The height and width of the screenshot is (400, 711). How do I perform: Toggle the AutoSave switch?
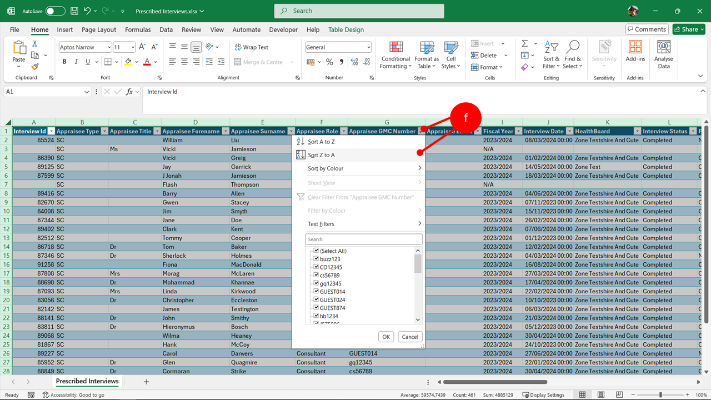point(55,11)
